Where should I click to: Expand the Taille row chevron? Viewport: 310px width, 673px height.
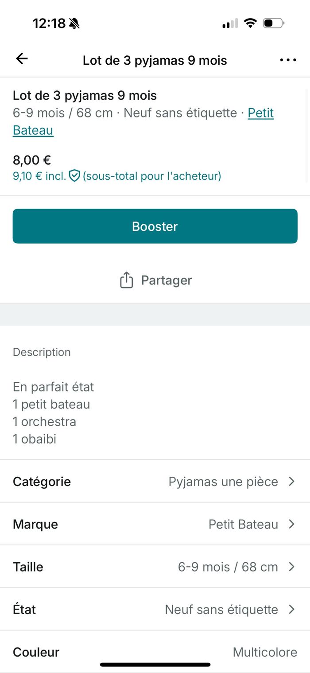[291, 567]
